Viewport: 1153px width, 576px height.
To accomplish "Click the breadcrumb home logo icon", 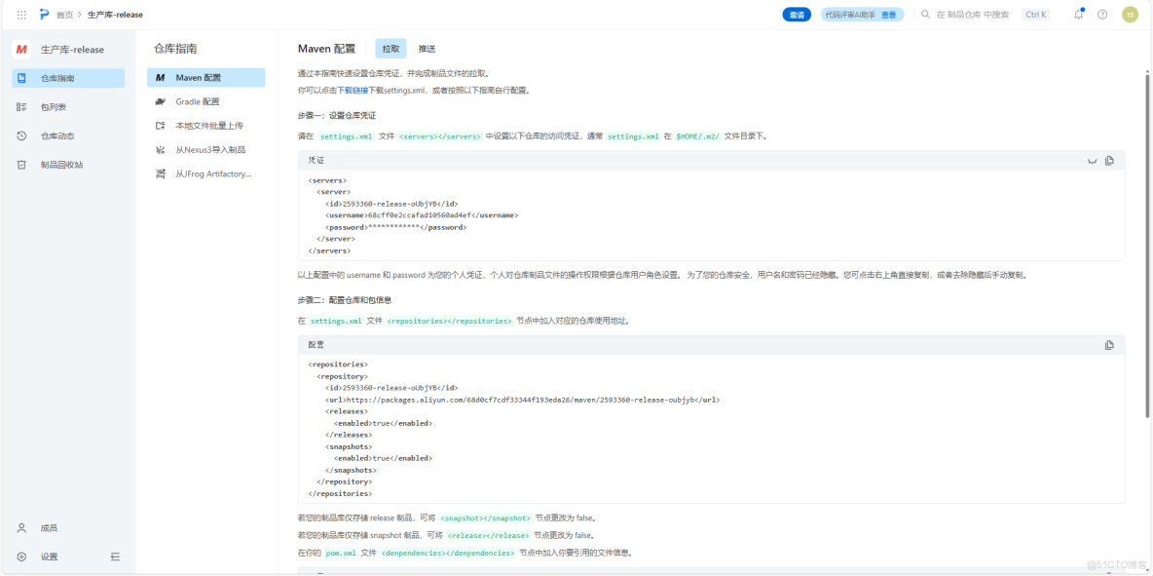I will 41,14.
